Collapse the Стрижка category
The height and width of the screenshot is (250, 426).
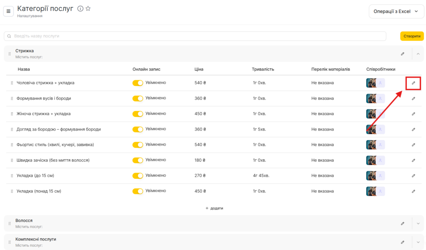[418, 54]
